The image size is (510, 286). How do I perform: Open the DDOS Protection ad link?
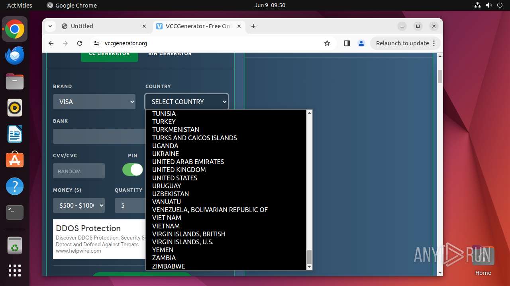click(x=88, y=228)
